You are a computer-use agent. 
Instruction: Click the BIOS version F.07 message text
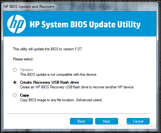coord(48,49)
